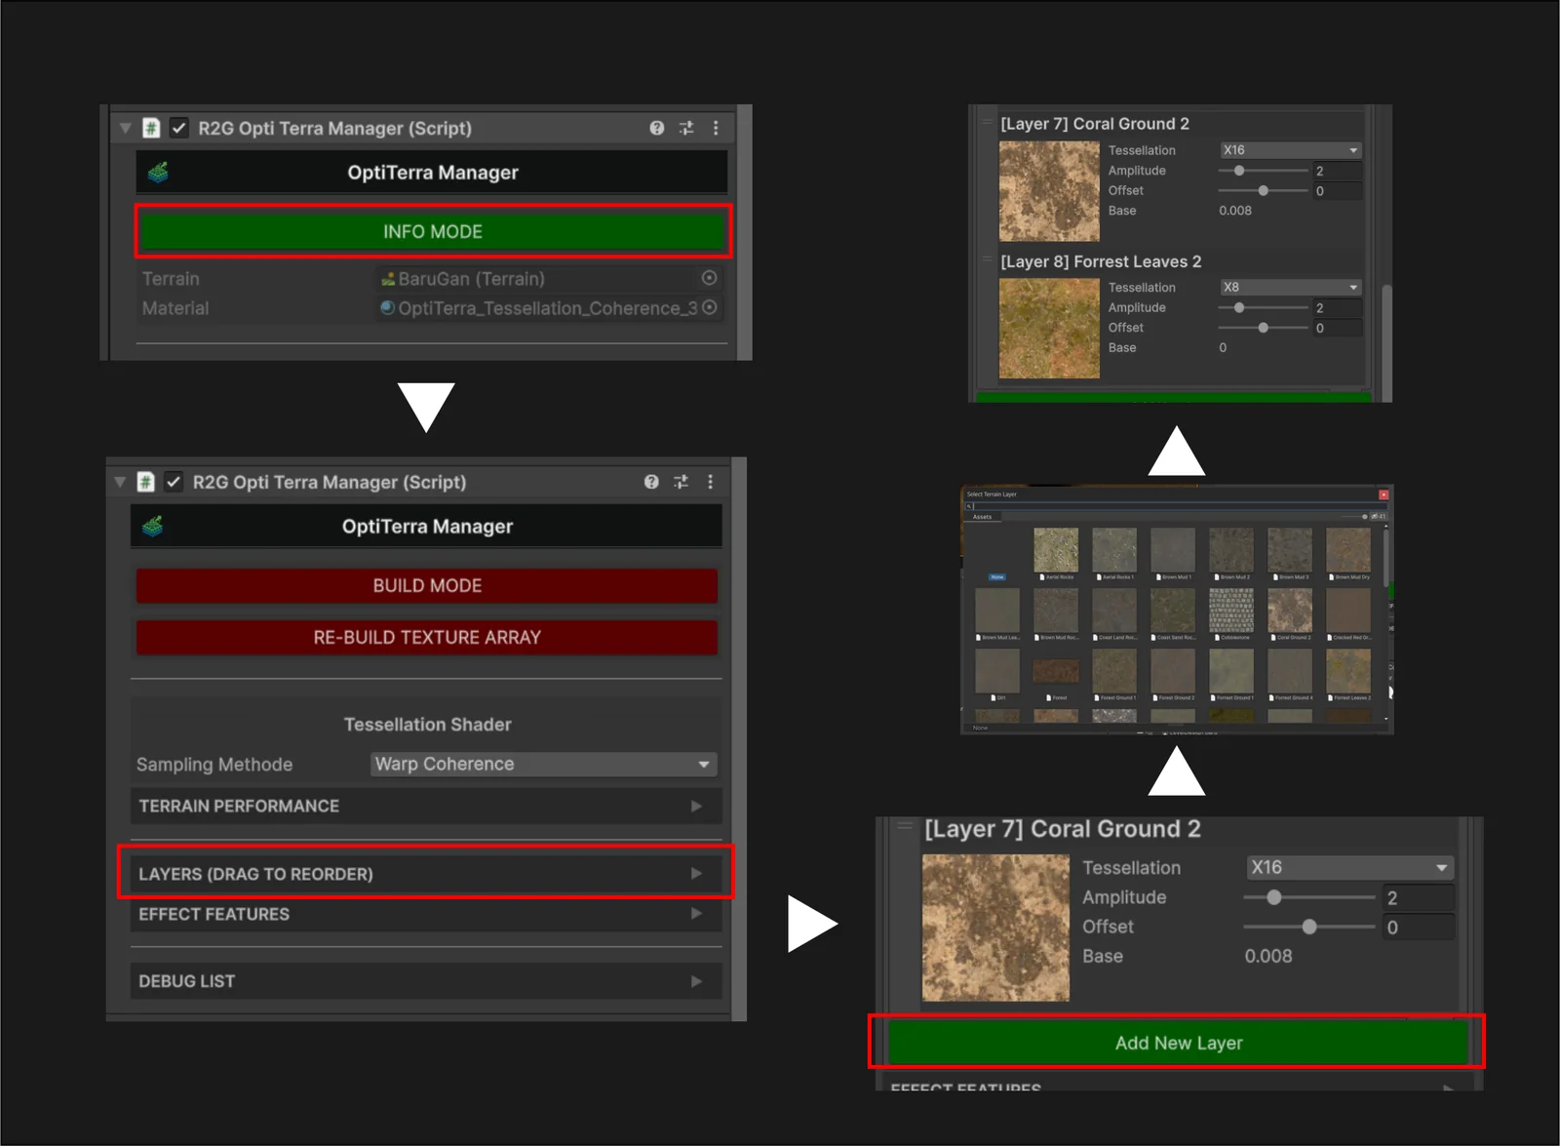Collapse the component foldout in the INFO MODE panel
Screen dimensions: 1560x1146
(x=125, y=128)
